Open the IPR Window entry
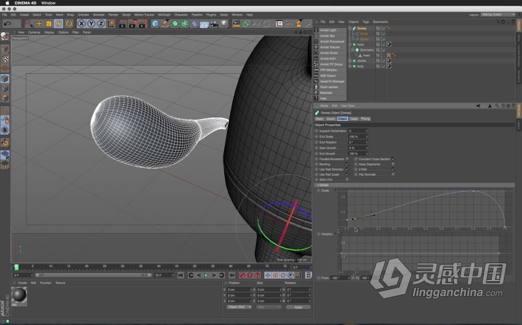The image size is (522, 325). pos(328,70)
